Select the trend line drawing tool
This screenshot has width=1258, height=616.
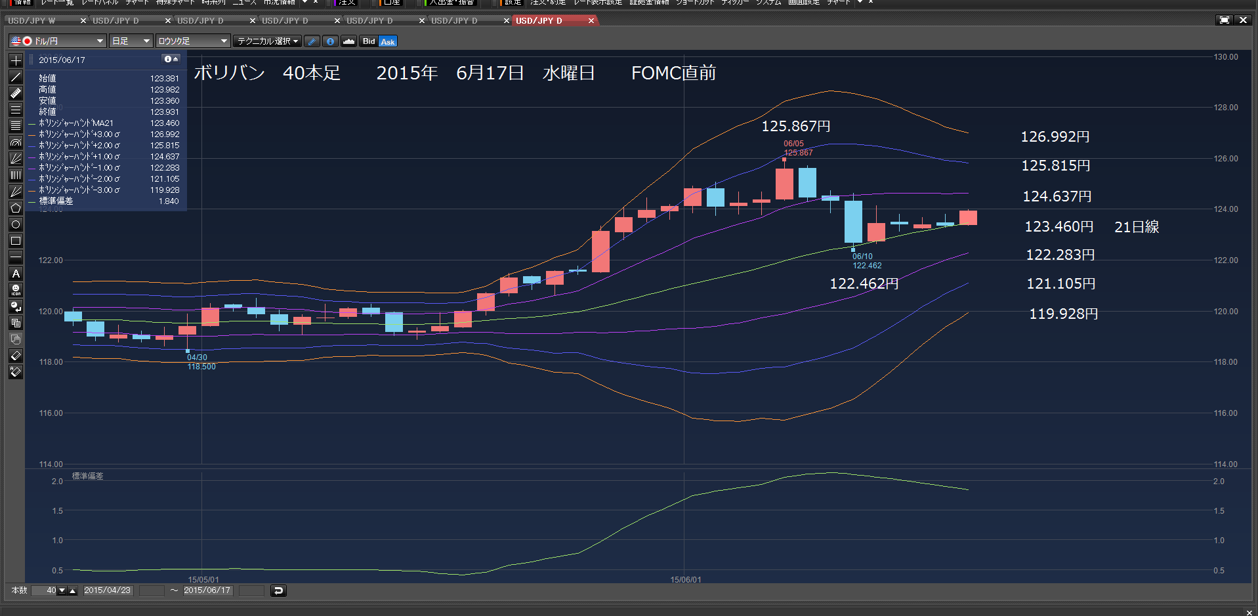click(x=16, y=77)
